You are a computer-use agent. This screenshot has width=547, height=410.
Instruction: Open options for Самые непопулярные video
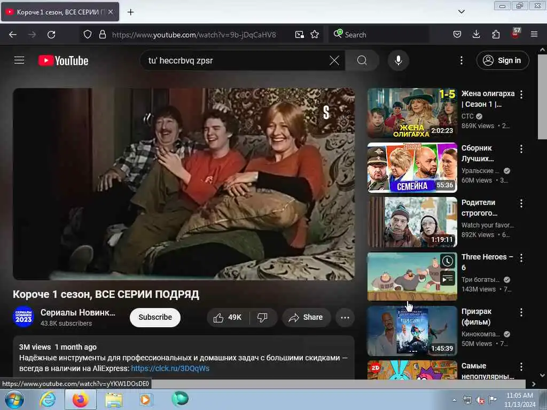(x=521, y=367)
